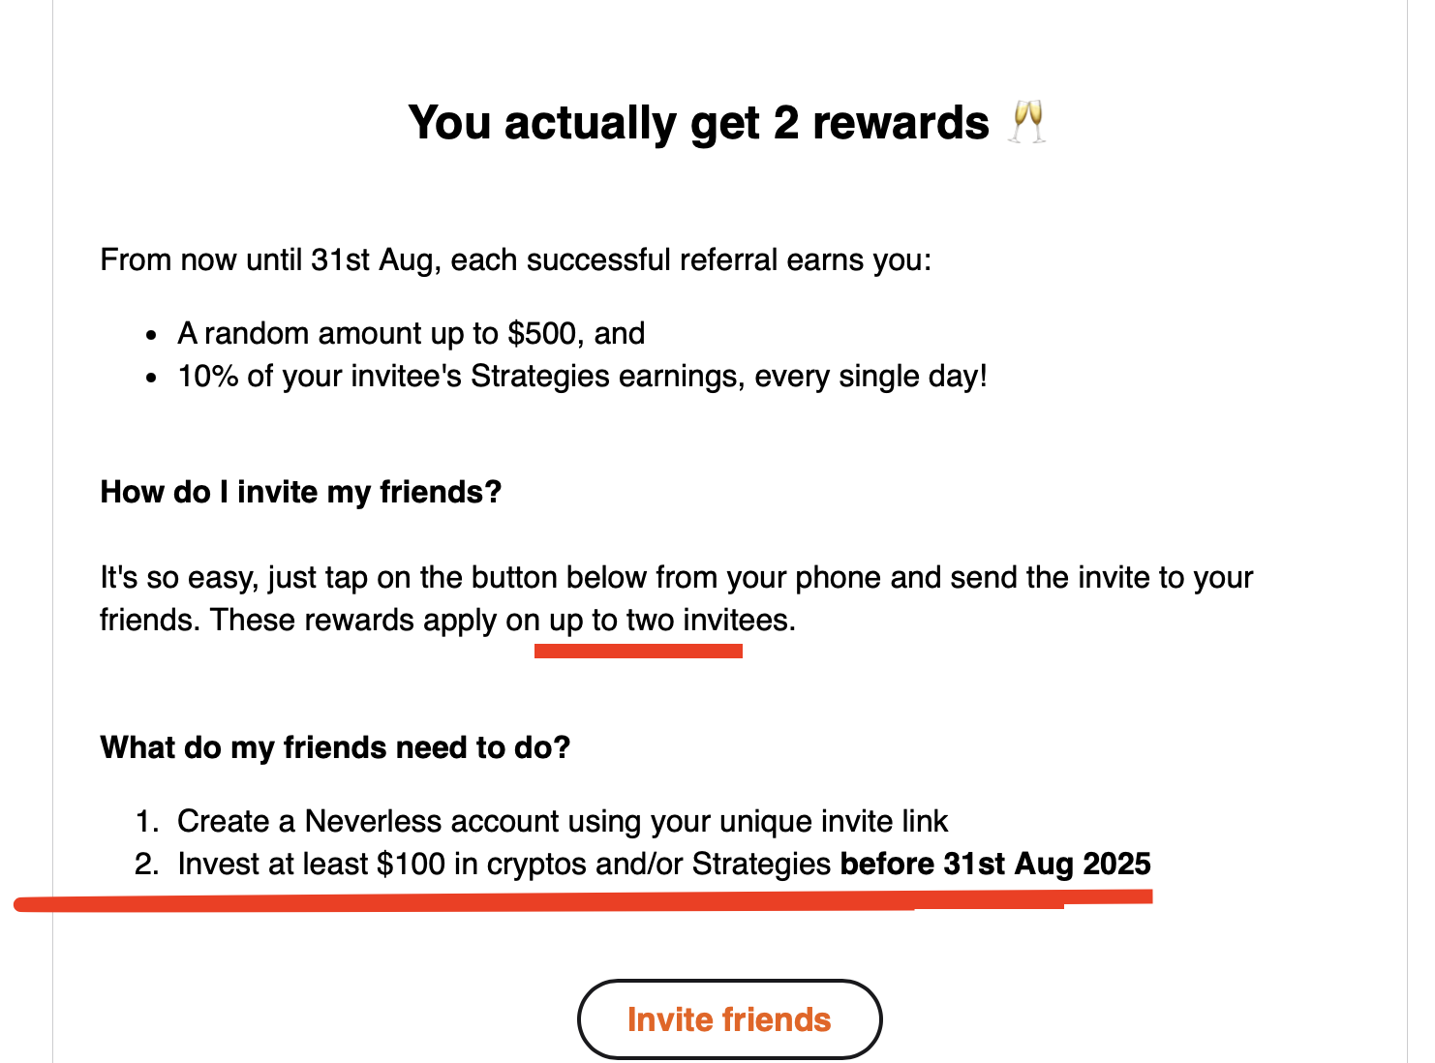Screen dimensions: 1435x1063
Task: Click the "You actually get 2 rewards" heading
Action: coord(698,123)
